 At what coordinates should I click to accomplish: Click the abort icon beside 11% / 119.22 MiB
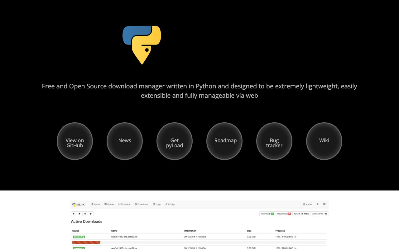coord(296,237)
